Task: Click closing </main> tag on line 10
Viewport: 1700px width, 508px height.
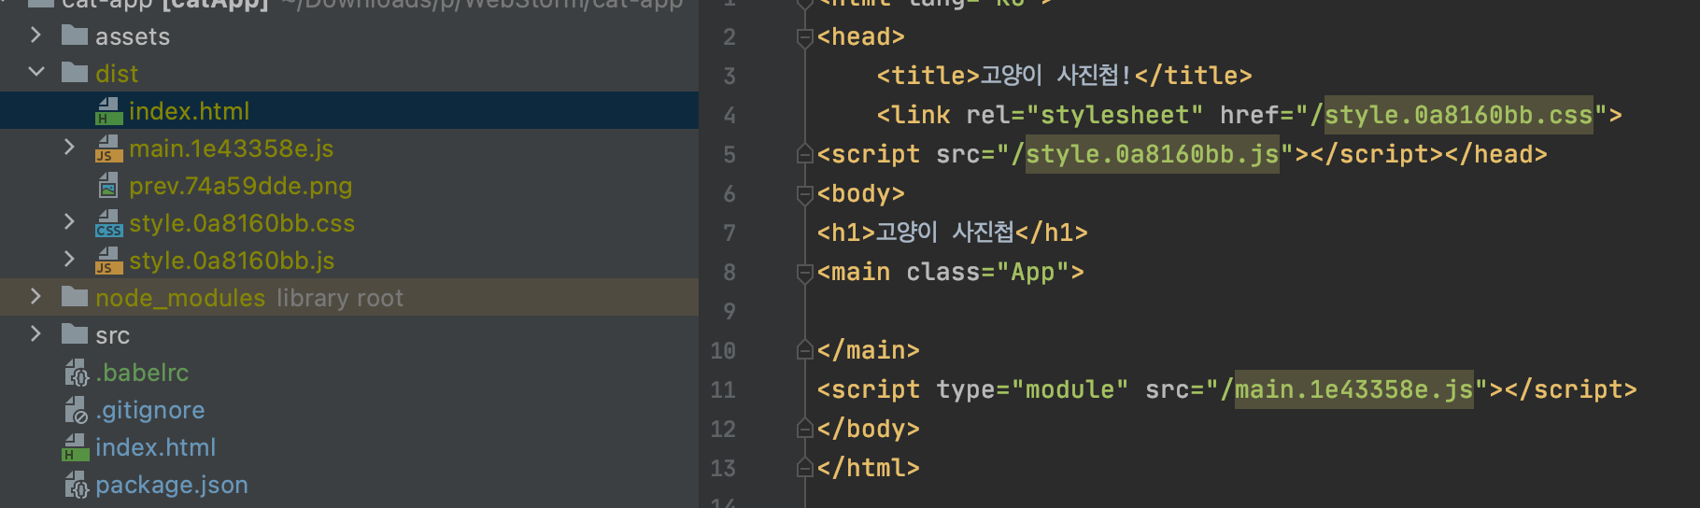Action: pos(868,350)
